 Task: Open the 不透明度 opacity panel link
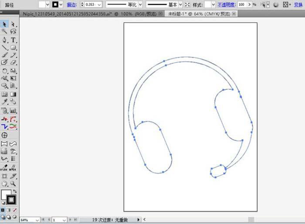[227, 4]
